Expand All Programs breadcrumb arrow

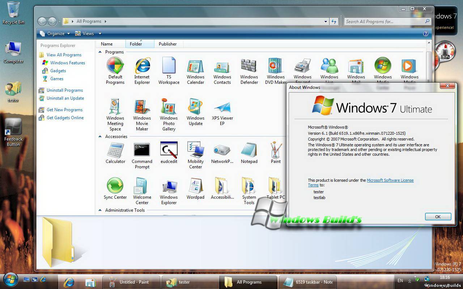click(106, 21)
